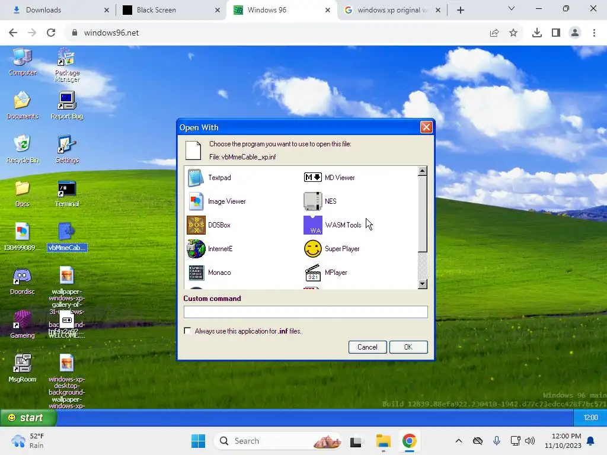This screenshot has height=455, width=607.
Task: Open the Gameing desktop shortcut
Action: coord(23,325)
